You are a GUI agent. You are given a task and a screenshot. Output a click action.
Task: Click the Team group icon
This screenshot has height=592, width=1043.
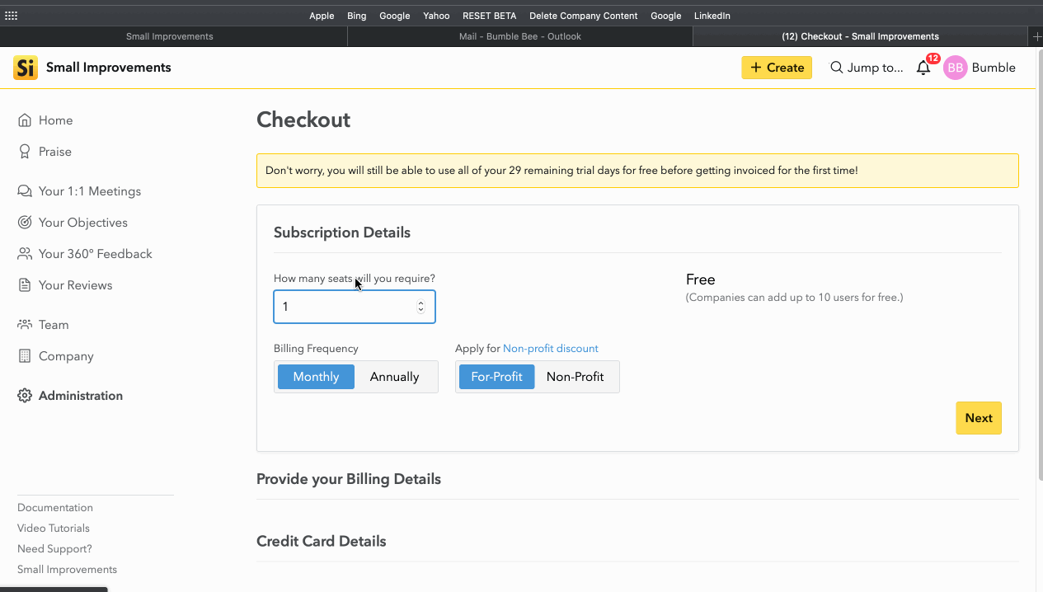(25, 325)
